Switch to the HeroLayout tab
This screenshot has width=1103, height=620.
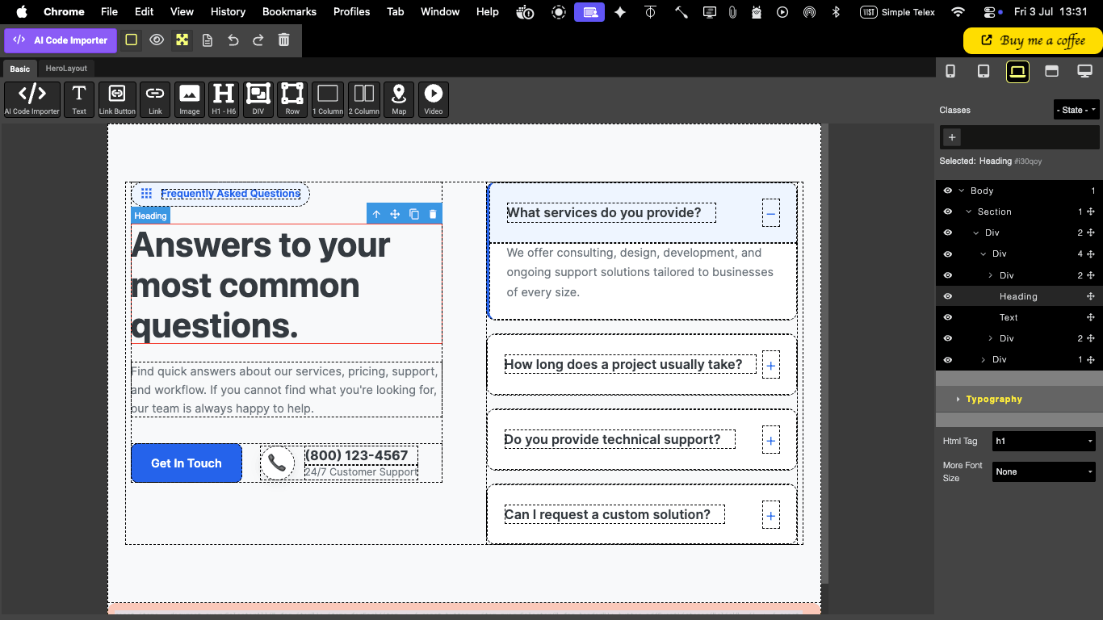[x=66, y=69]
